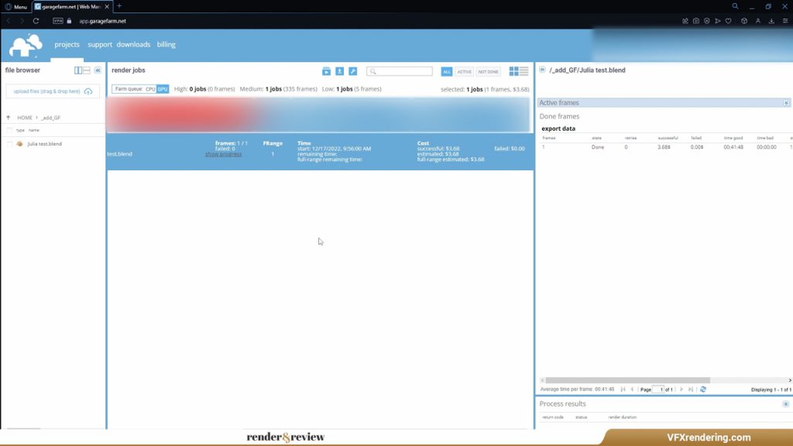Screen dimensions: 793x446
Task: Click the browser search icon
Action: tap(736, 6)
